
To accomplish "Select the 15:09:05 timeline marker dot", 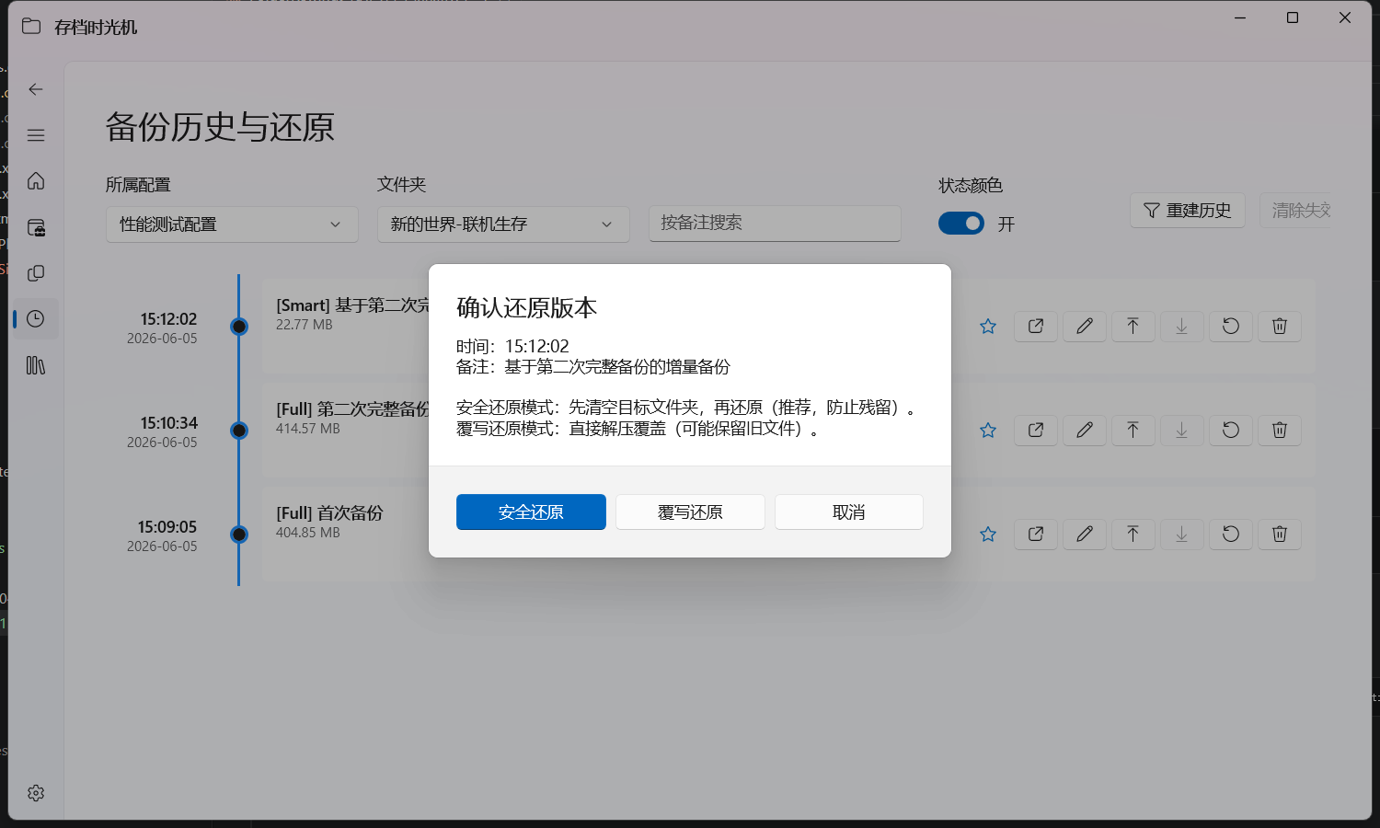I will [239, 535].
